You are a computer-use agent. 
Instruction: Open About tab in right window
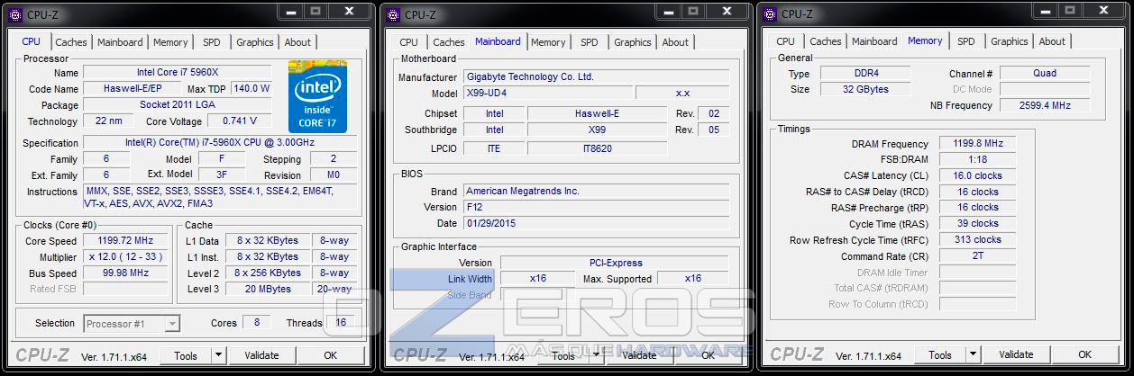tap(1052, 41)
